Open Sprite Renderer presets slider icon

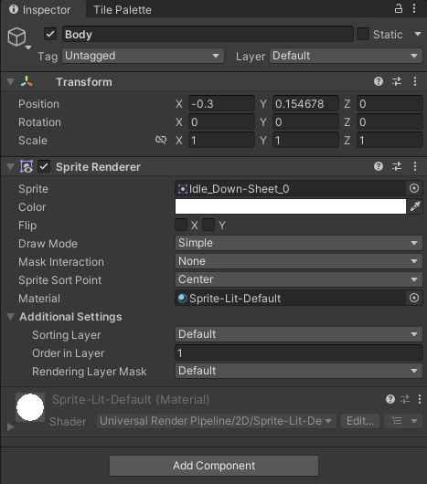coord(397,167)
